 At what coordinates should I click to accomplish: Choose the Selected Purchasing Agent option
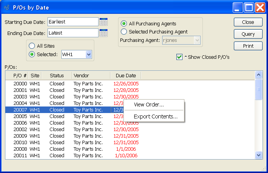[124, 32]
